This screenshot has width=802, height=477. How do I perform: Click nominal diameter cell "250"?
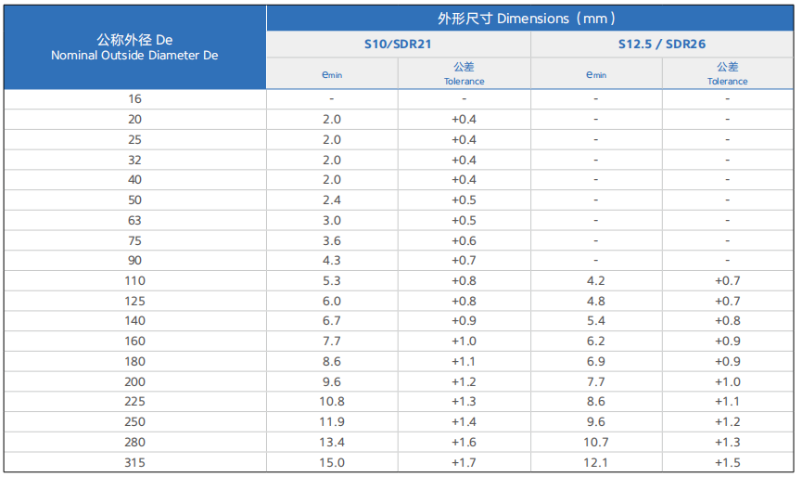(135, 422)
